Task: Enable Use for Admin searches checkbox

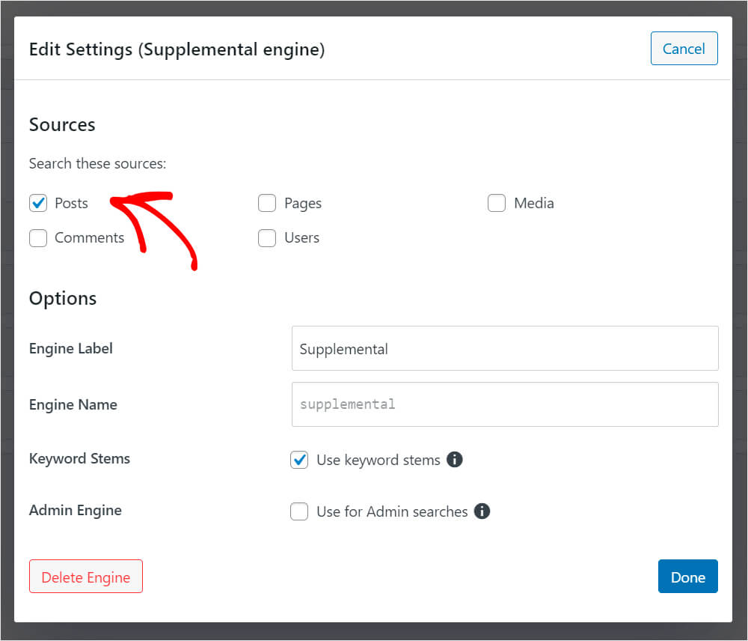Action: click(x=299, y=511)
